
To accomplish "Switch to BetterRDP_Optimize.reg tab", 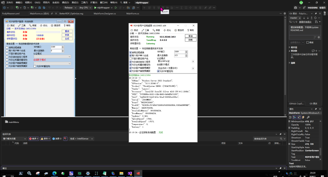I will [x=71, y=14].
